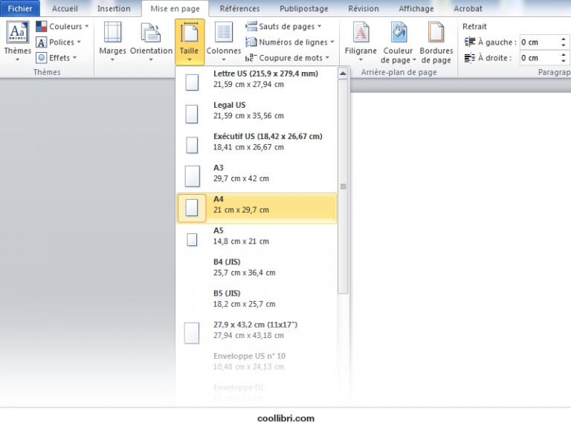Expand the Numéros de lignes arrow
The image size is (571, 428).
point(332,42)
